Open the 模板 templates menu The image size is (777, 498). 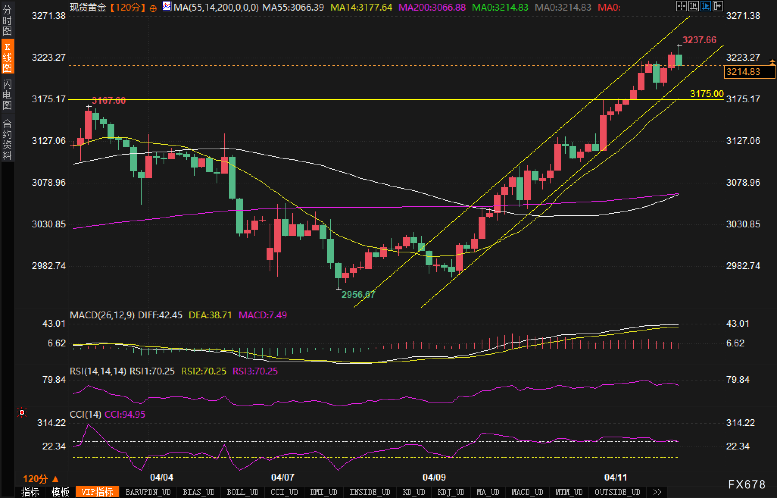click(60, 492)
